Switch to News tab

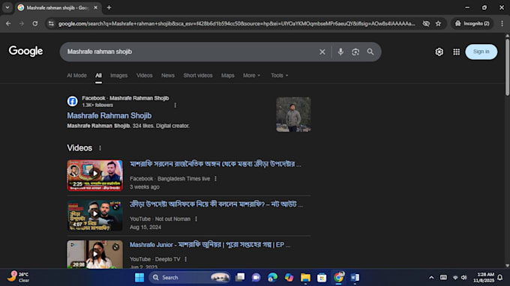coord(168,76)
